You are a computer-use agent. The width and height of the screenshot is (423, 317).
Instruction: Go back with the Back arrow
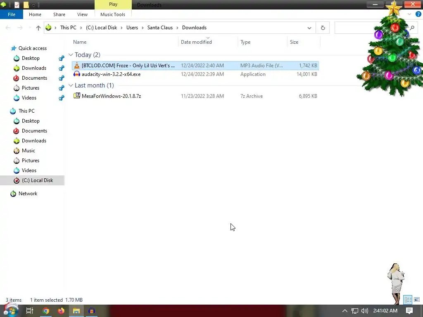point(8,28)
